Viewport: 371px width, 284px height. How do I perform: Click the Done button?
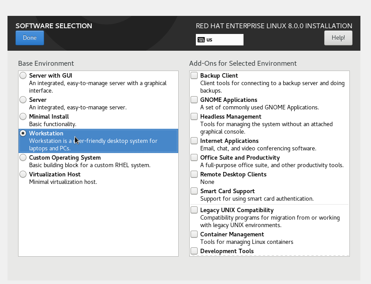tap(30, 38)
